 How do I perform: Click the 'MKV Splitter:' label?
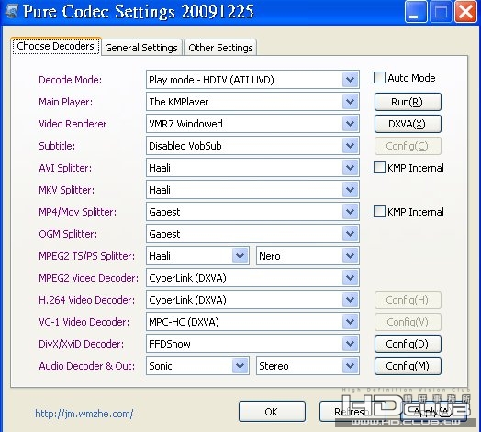(x=67, y=190)
